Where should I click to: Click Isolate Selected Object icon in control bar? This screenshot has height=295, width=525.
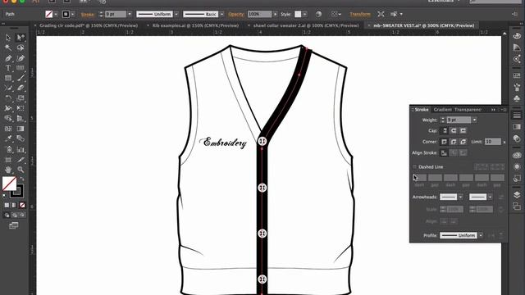tap(381, 14)
